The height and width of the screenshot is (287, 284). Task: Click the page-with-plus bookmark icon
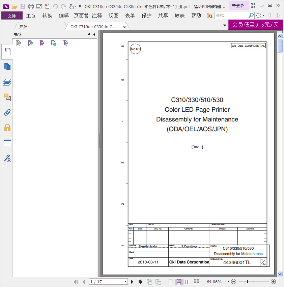(54, 43)
